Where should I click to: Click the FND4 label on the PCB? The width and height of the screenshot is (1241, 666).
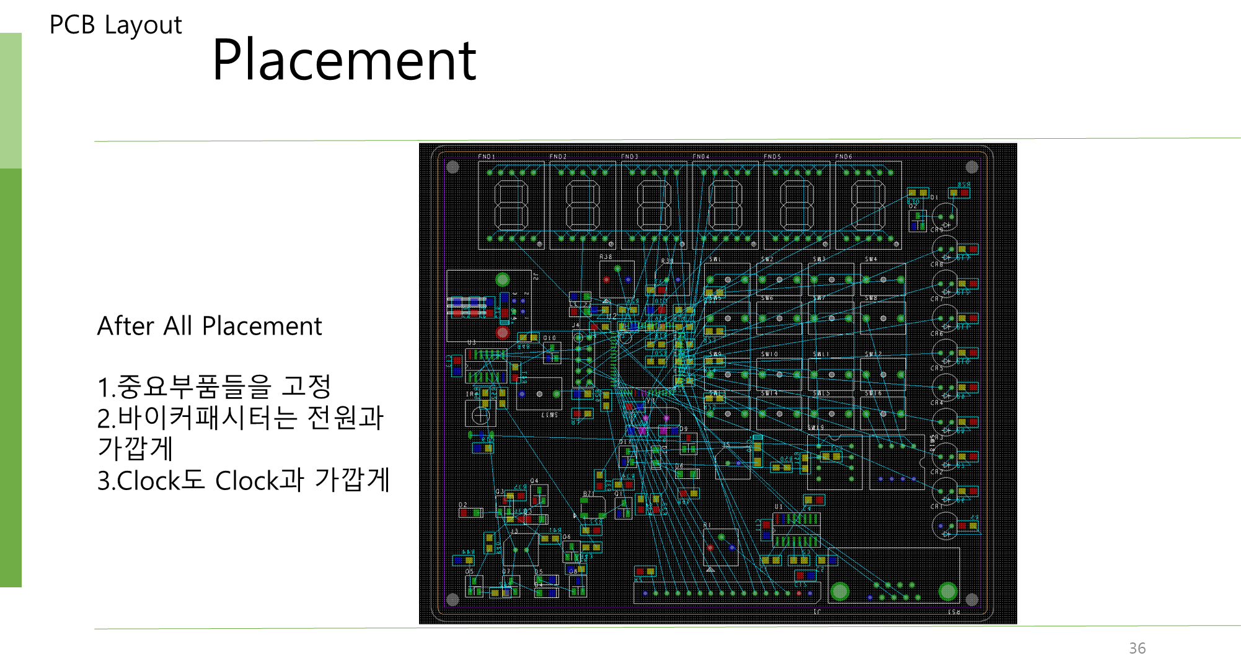(x=701, y=157)
